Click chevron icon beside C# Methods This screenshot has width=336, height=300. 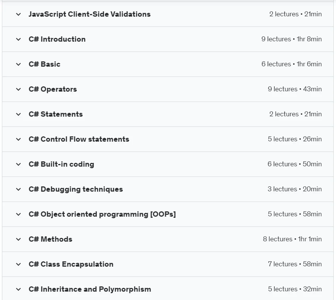(x=19, y=239)
